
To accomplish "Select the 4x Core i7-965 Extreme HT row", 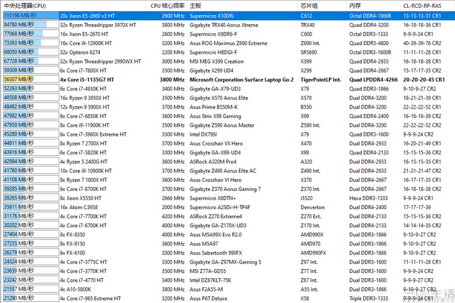I will (x=229, y=298).
